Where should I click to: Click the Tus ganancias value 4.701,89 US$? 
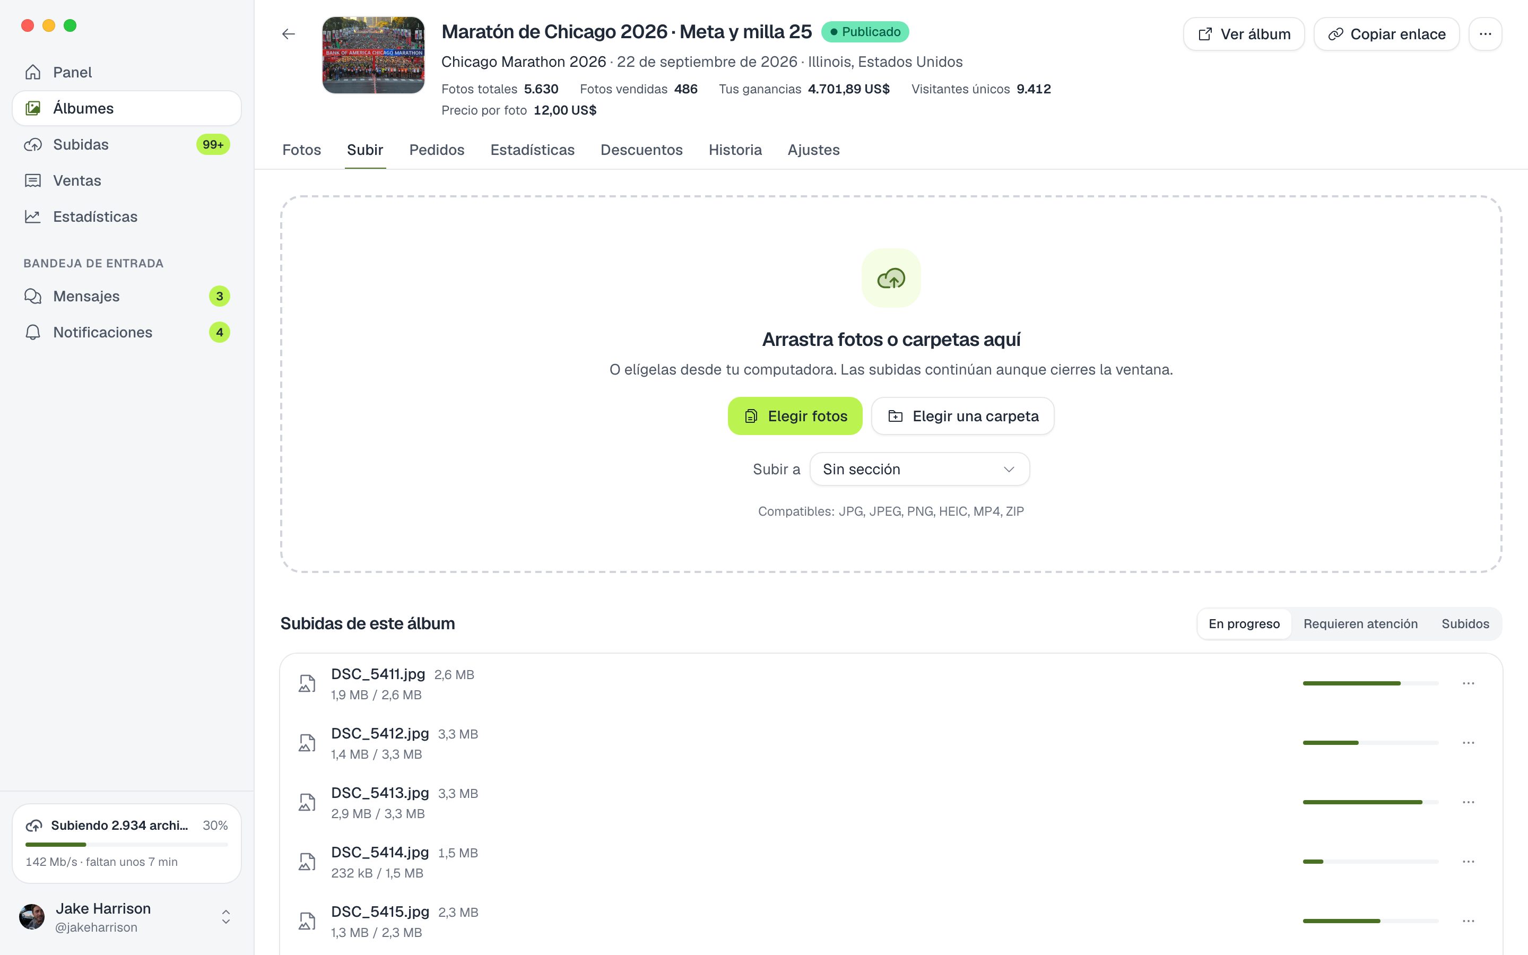[848, 89]
